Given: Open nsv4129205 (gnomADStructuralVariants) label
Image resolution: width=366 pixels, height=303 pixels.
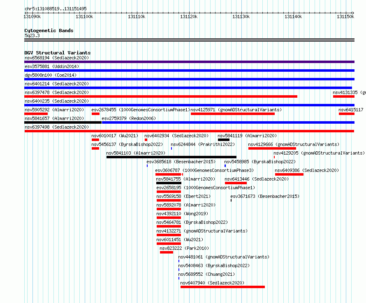Looking at the screenshot, I should [x=319, y=153].
